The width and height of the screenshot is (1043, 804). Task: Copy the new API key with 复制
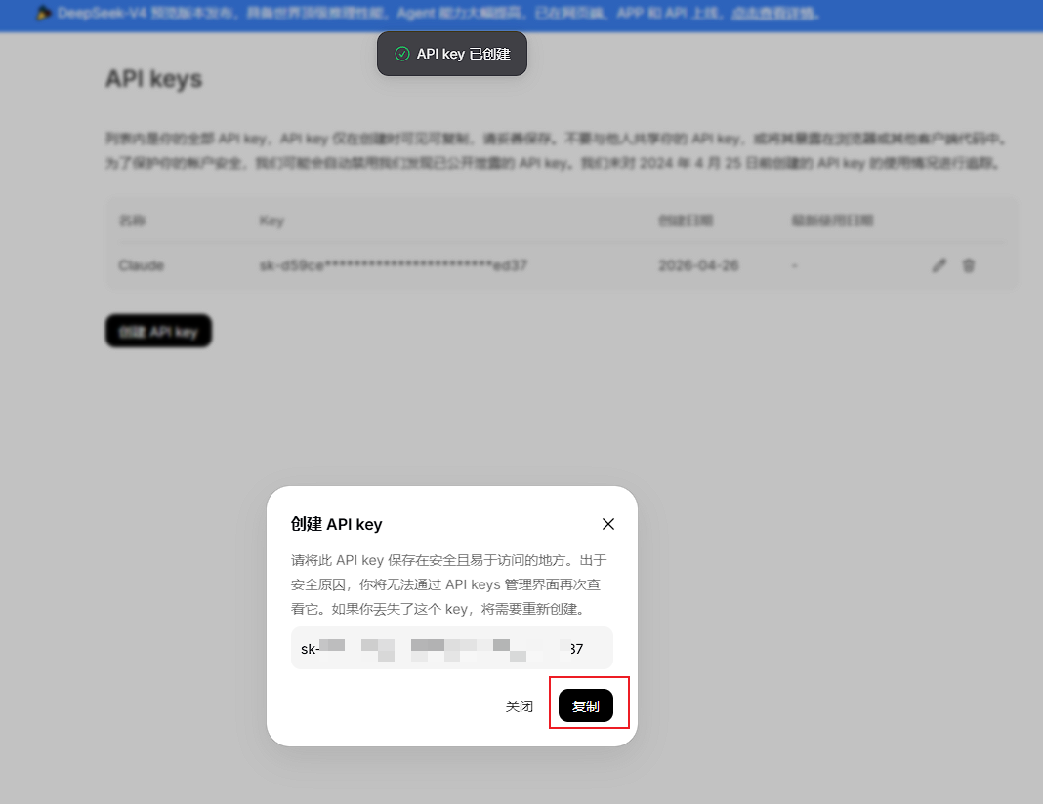585,705
